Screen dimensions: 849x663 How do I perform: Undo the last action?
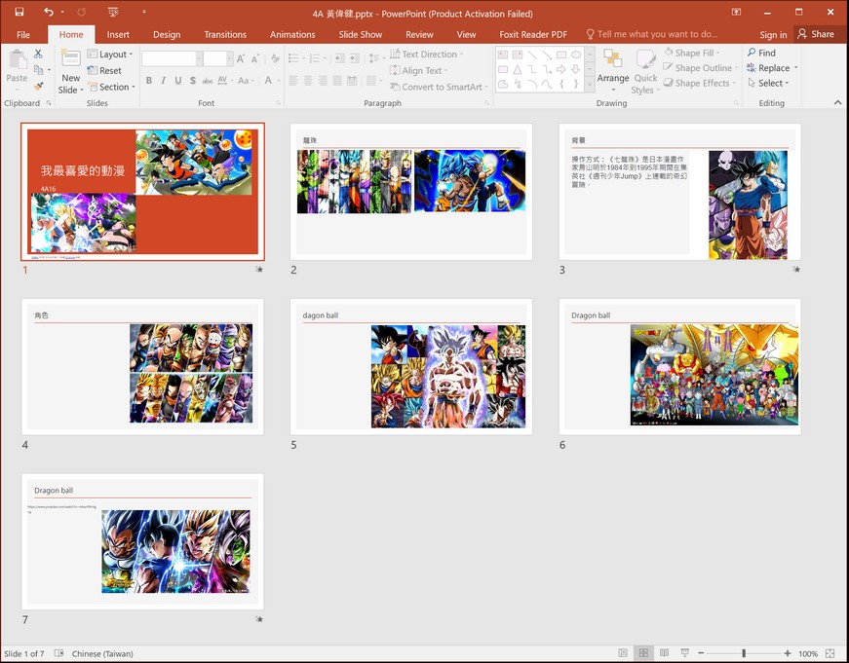pyautogui.click(x=49, y=12)
